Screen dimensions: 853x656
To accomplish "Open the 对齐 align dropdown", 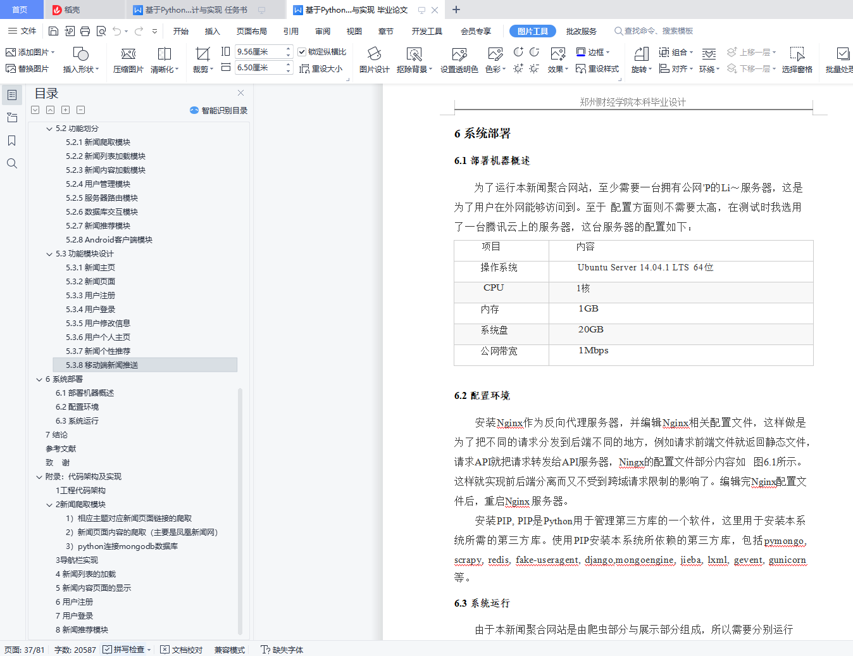I will click(676, 68).
